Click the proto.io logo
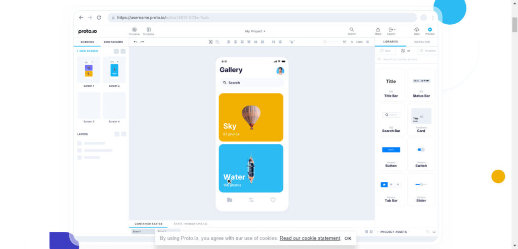This screenshot has width=518, height=249. (x=88, y=31)
